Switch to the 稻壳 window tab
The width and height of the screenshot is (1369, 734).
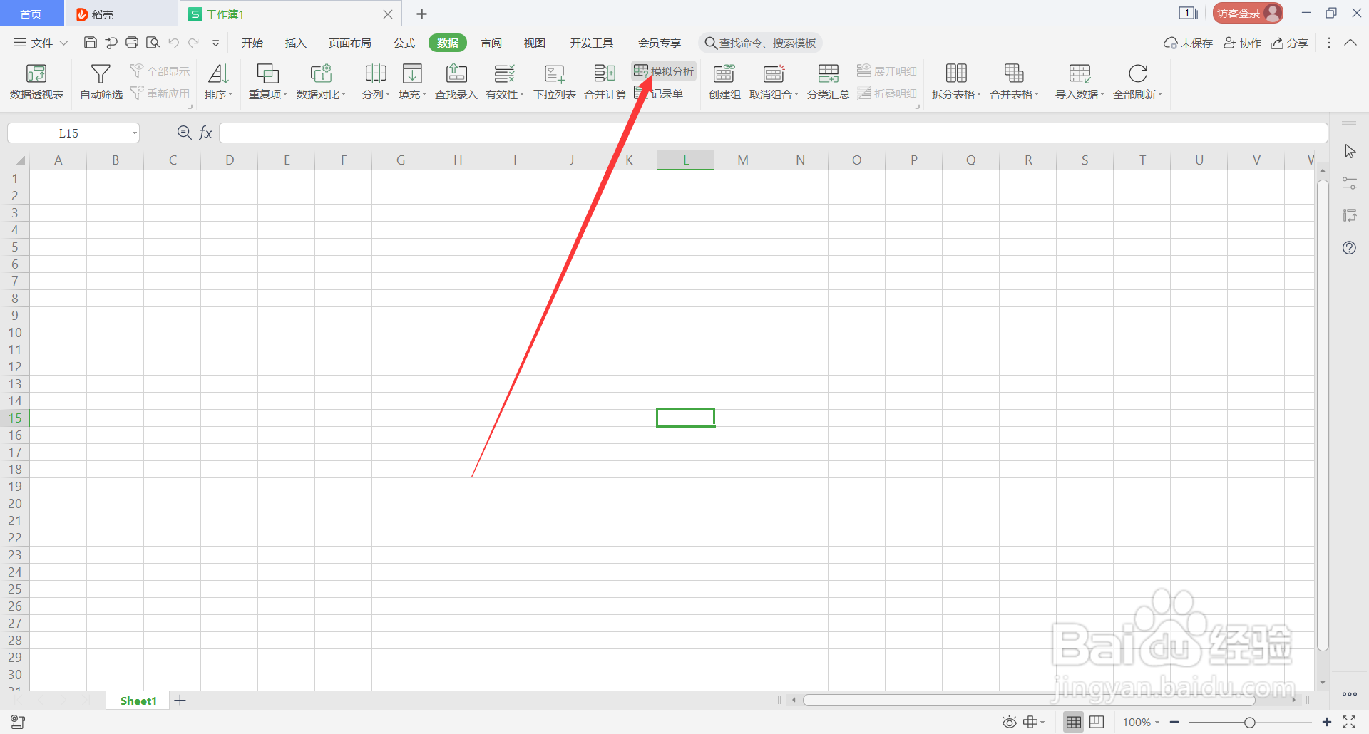[x=121, y=14]
